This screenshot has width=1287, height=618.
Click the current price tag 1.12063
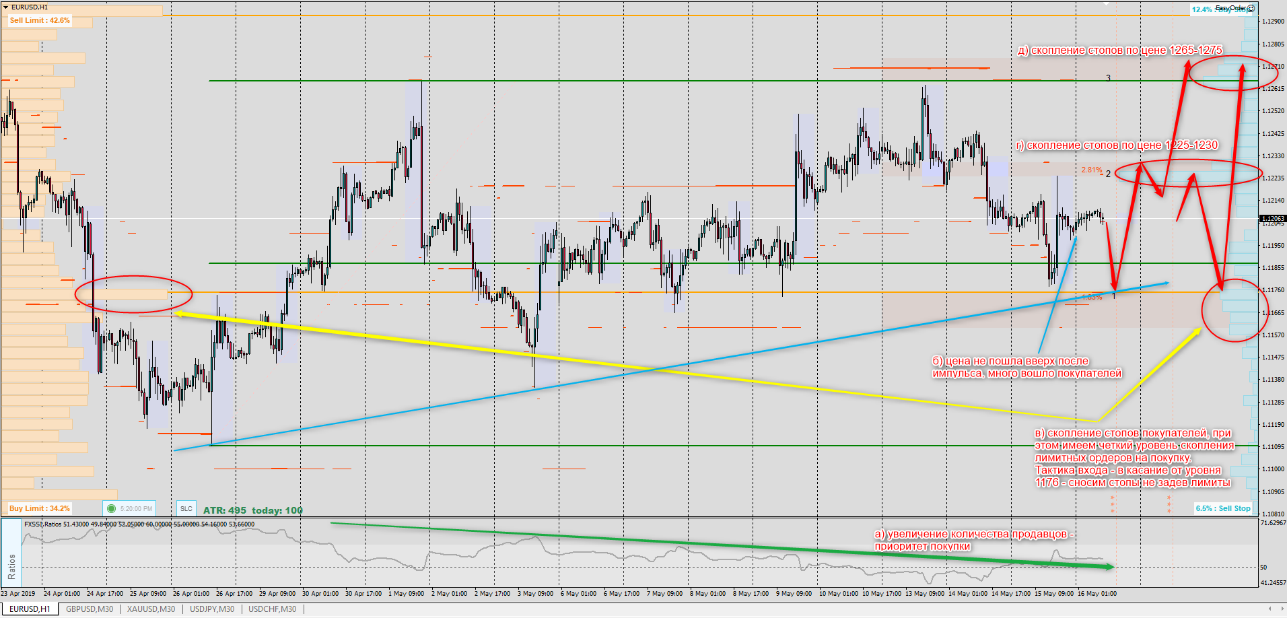[1273, 218]
